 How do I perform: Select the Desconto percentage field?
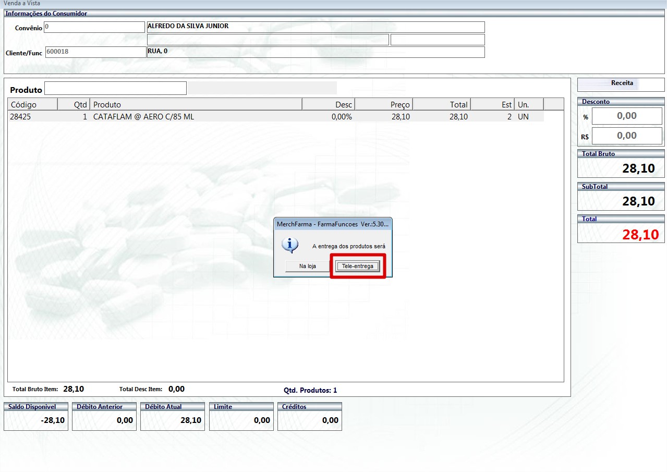[x=626, y=116]
